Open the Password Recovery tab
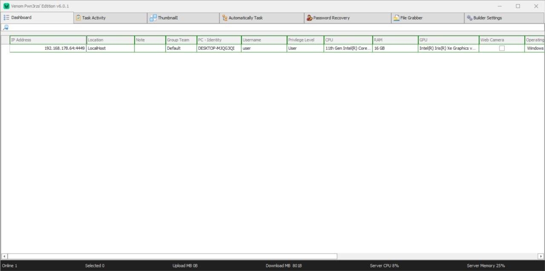Image resolution: width=545 pixels, height=271 pixels. click(347, 18)
